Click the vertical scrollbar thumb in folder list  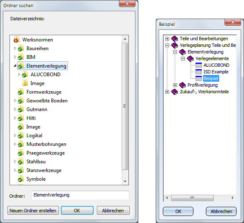pos(125,106)
